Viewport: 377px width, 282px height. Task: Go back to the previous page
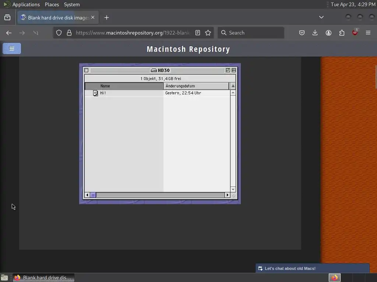[9, 33]
